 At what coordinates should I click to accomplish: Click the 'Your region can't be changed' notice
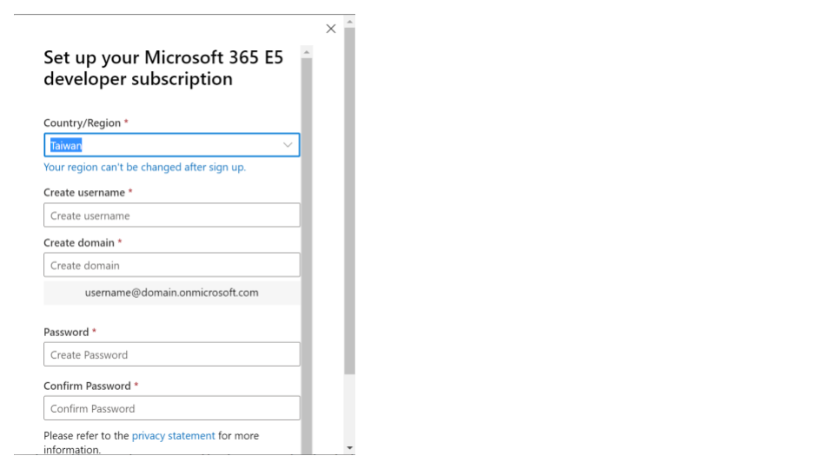145,167
